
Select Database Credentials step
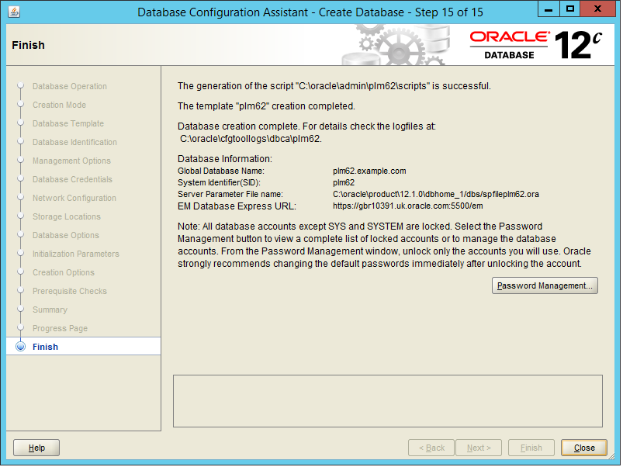tap(72, 179)
